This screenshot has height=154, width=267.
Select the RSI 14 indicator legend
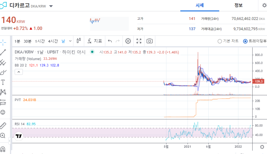pyautogui.click(x=20, y=124)
